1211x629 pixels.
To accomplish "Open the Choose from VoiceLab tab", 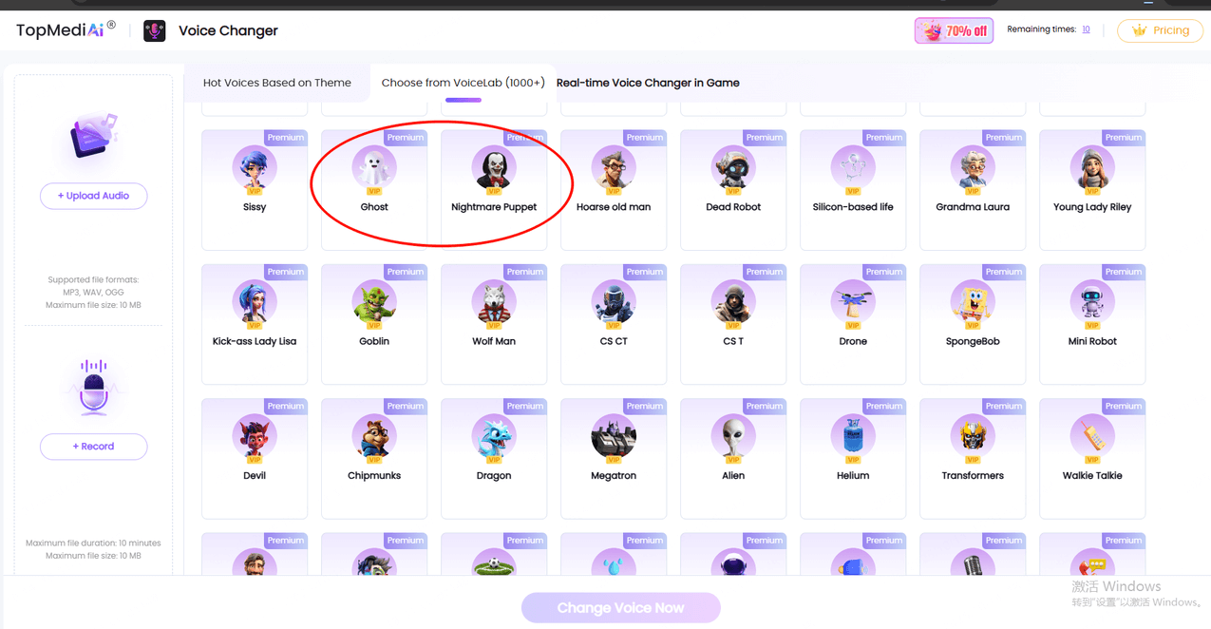I will (463, 83).
